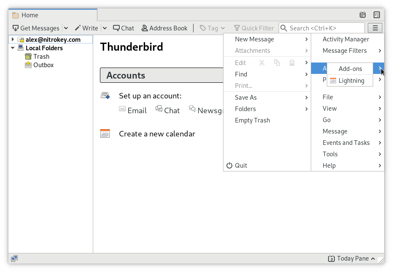393x272 pixels.
Task: Select Add-ons in the submenu
Action: (350, 69)
